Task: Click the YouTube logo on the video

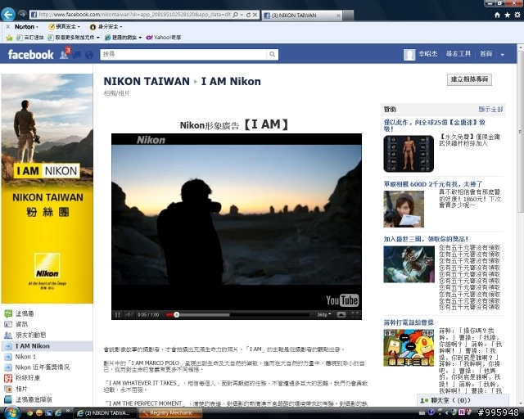Action: coord(342,300)
